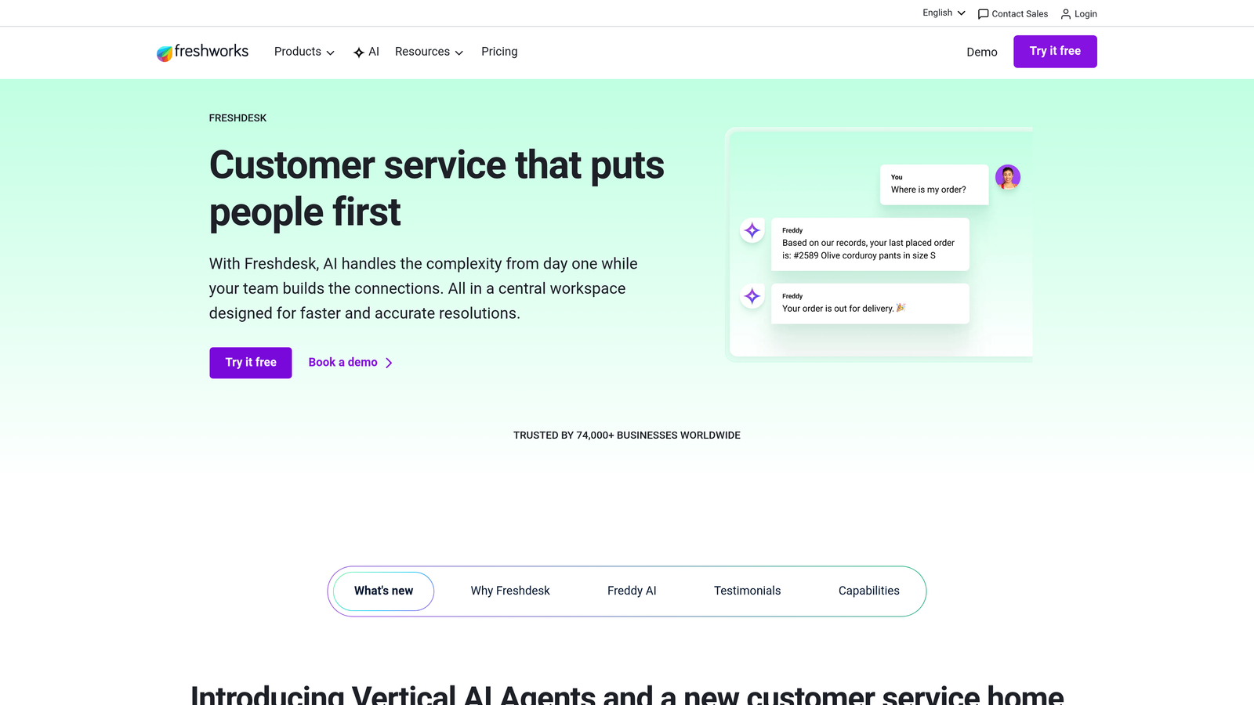Click the Demo link in header

point(981,52)
